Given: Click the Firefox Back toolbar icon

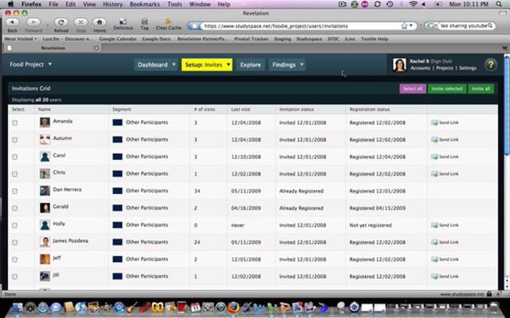Looking at the screenshot, I should pyautogui.click(x=13, y=22).
